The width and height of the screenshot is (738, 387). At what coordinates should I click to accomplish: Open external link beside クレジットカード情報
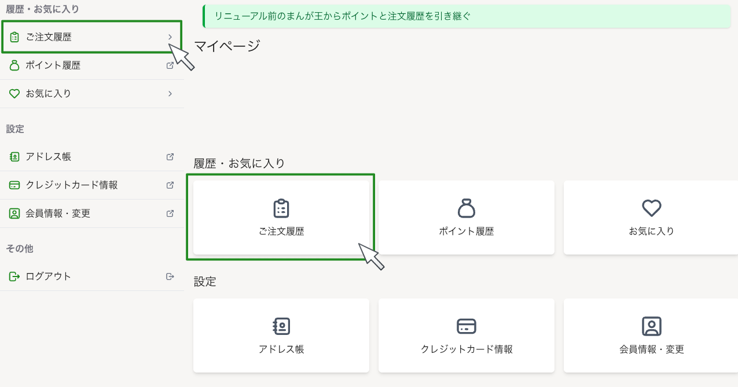pos(170,185)
